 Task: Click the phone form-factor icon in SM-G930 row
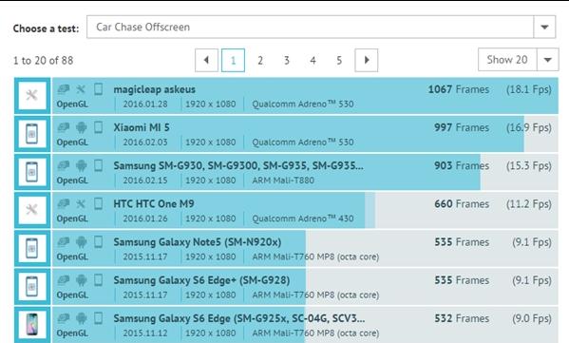(98, 165)
